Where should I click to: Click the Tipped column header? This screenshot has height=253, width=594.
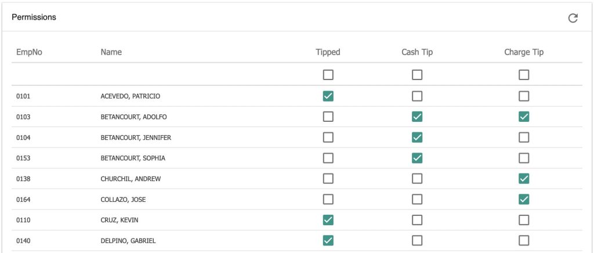coord(328,52)
